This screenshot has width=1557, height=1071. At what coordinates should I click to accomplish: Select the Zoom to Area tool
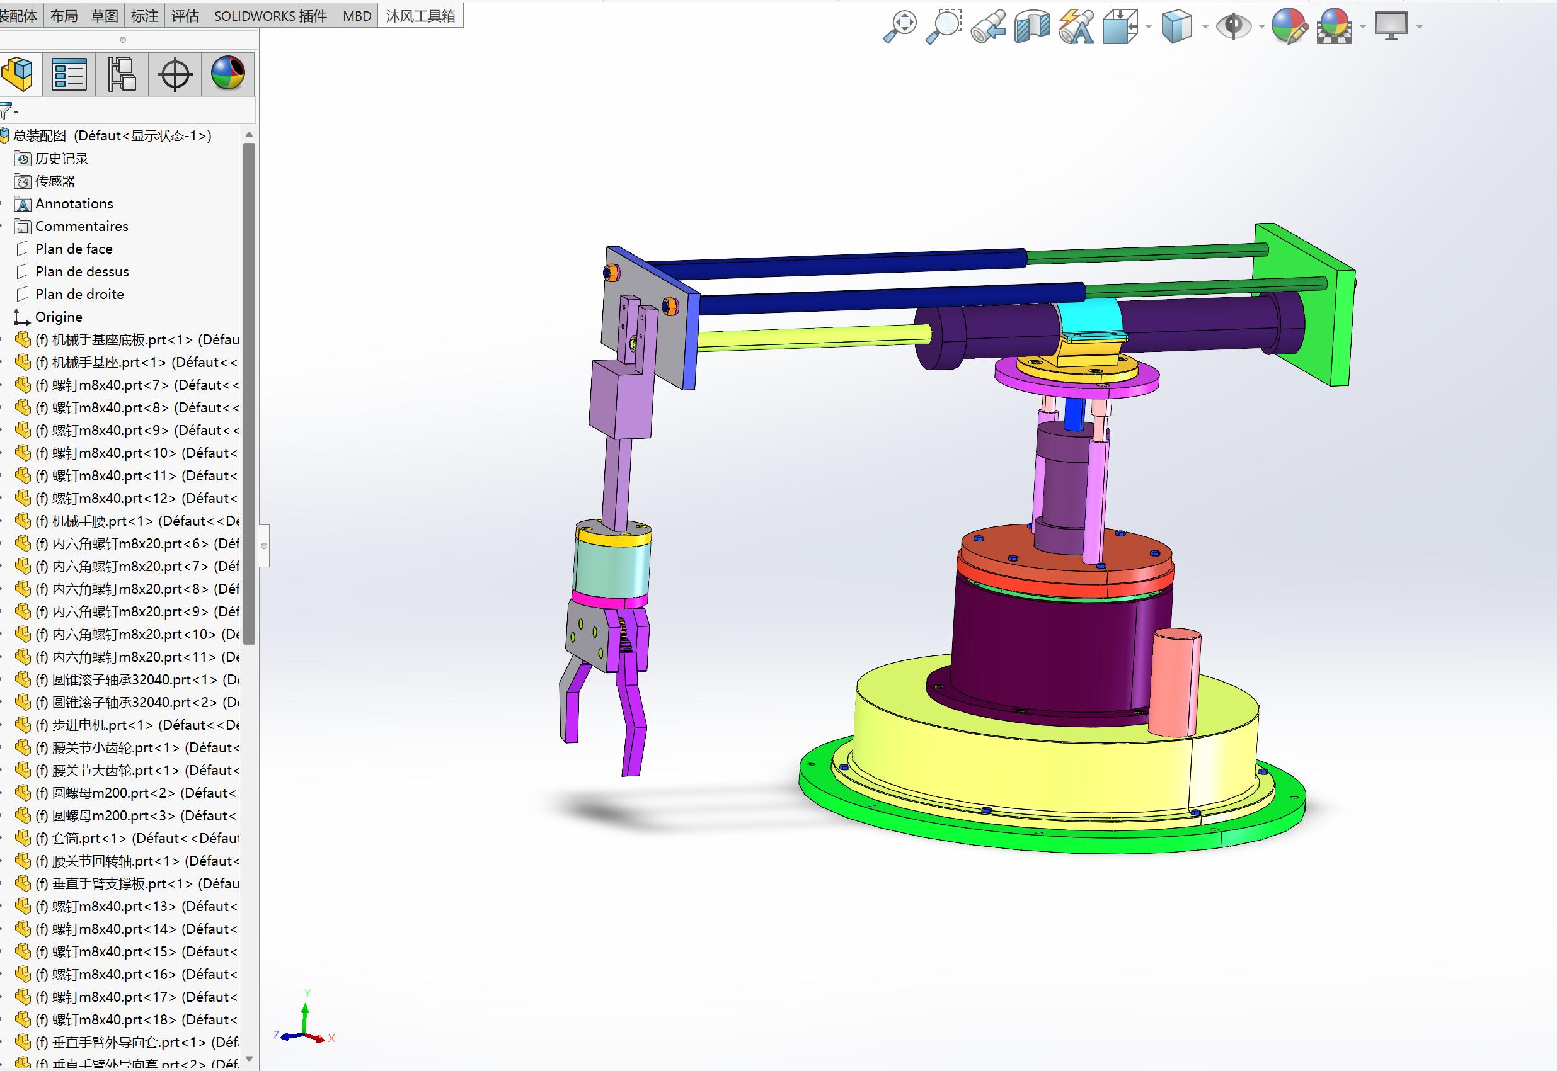943,26
